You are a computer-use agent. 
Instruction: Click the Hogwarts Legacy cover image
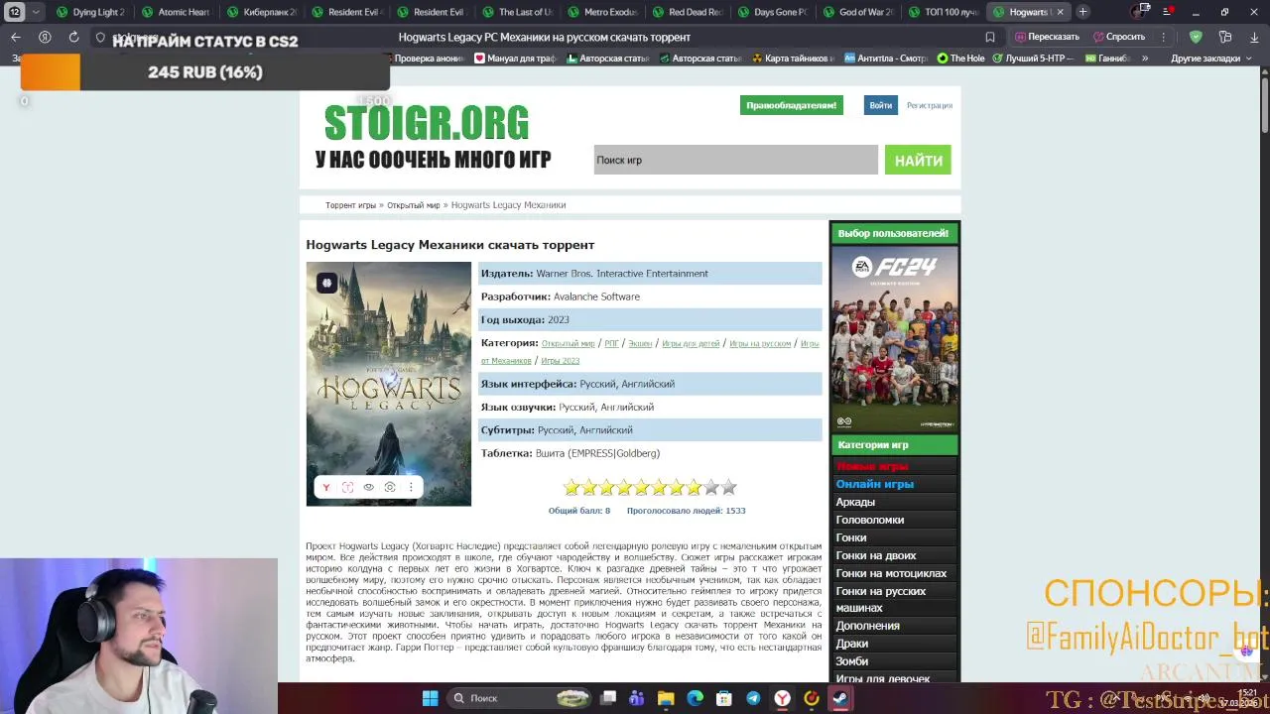[389, 384]
